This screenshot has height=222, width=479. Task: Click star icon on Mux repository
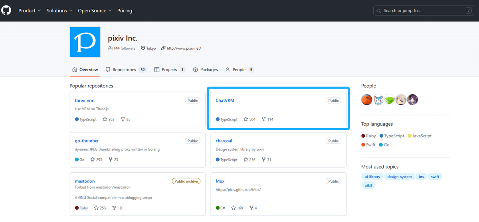coord(233,208)
